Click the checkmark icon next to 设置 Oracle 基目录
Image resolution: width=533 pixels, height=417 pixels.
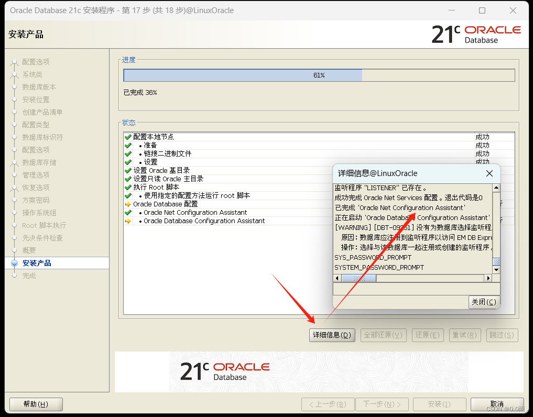[127, 170]
